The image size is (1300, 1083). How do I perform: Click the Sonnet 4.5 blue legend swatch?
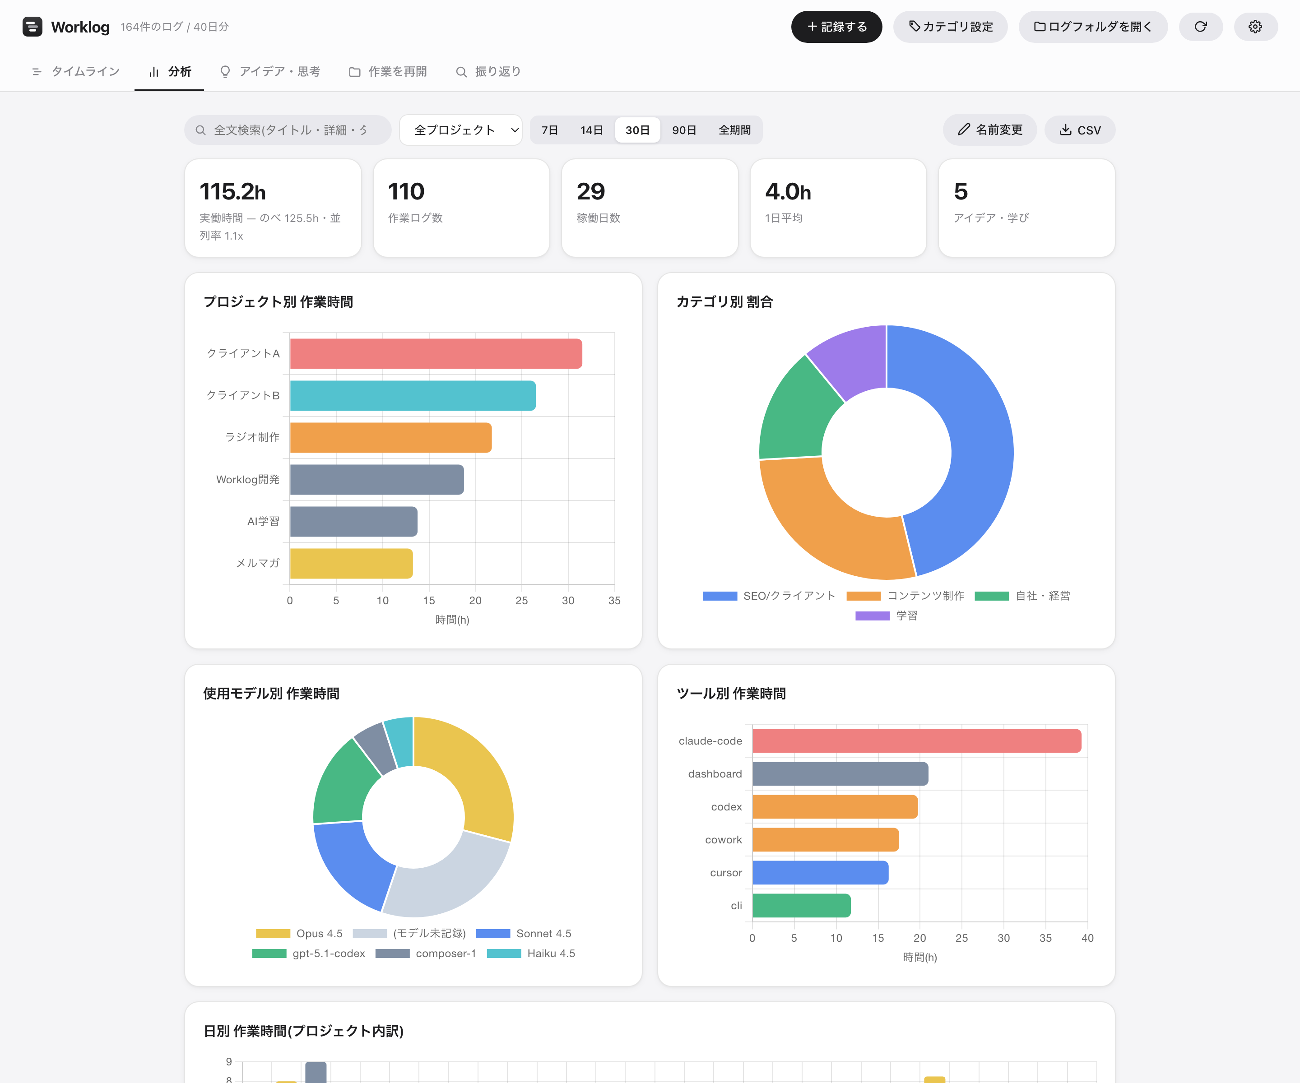tap(493, 933)
